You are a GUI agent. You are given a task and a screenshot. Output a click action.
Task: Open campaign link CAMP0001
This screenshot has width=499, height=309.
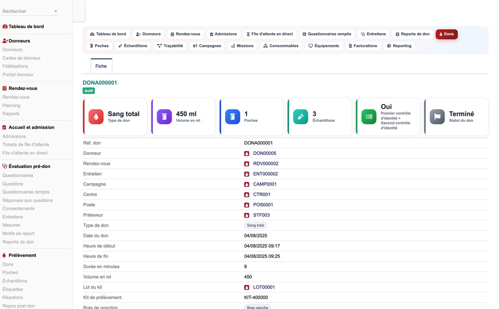point(265,185)
